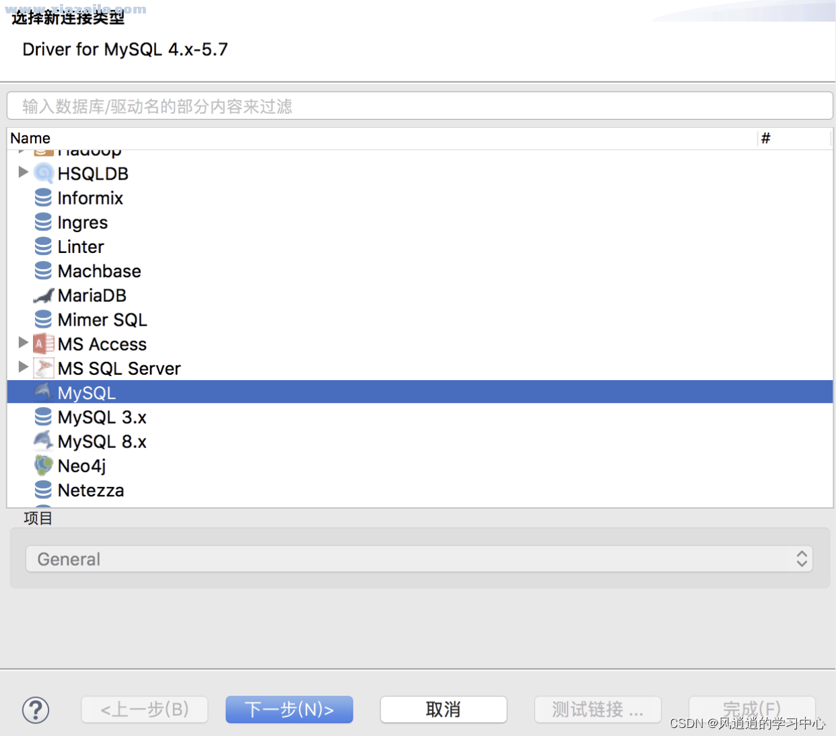836x736 pixels.
Task: Choose the Machbase database type
Action: [99, 270]
